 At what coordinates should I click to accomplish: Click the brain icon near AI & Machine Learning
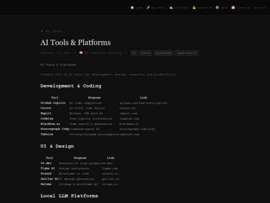pos(81,53)
